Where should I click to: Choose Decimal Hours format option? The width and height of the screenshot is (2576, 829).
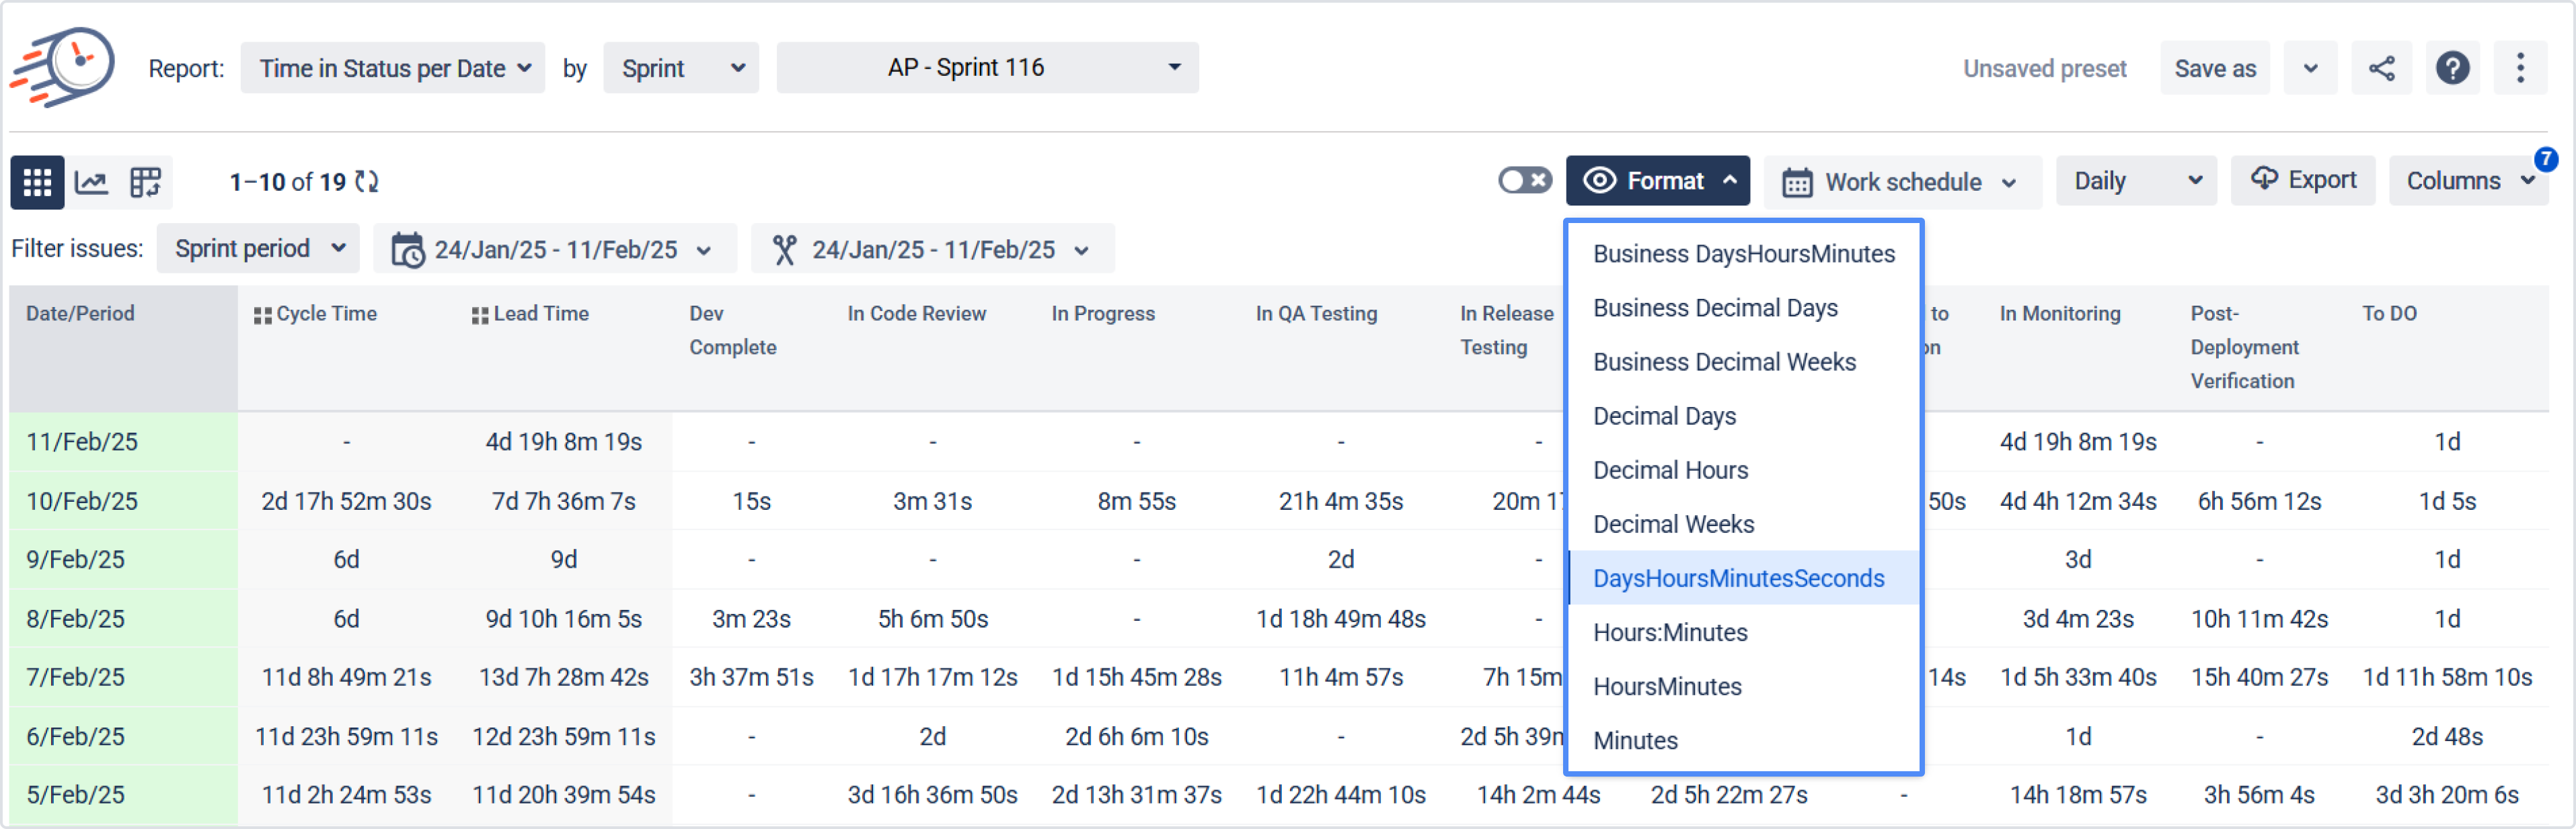coord(1670,470)
